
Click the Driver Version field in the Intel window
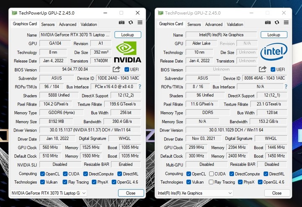[x=236, y=130]
